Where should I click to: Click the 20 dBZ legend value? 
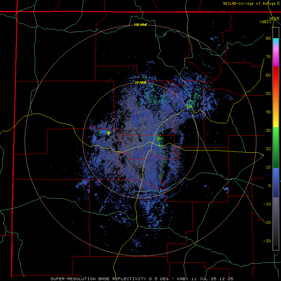pyautogui.click(x=268, y=149)
